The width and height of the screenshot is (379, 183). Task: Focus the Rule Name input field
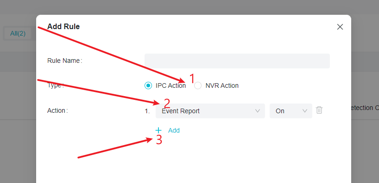coord(237,61)
